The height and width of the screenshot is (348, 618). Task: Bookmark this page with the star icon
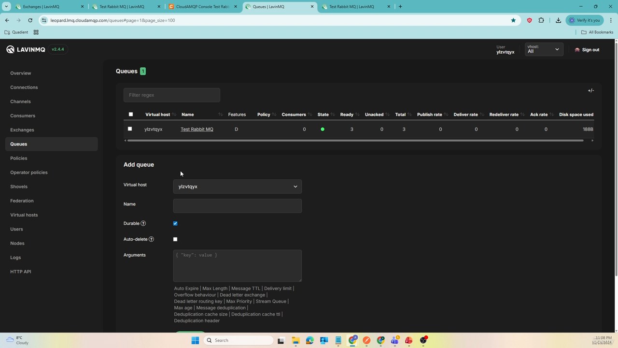[513, 20]
